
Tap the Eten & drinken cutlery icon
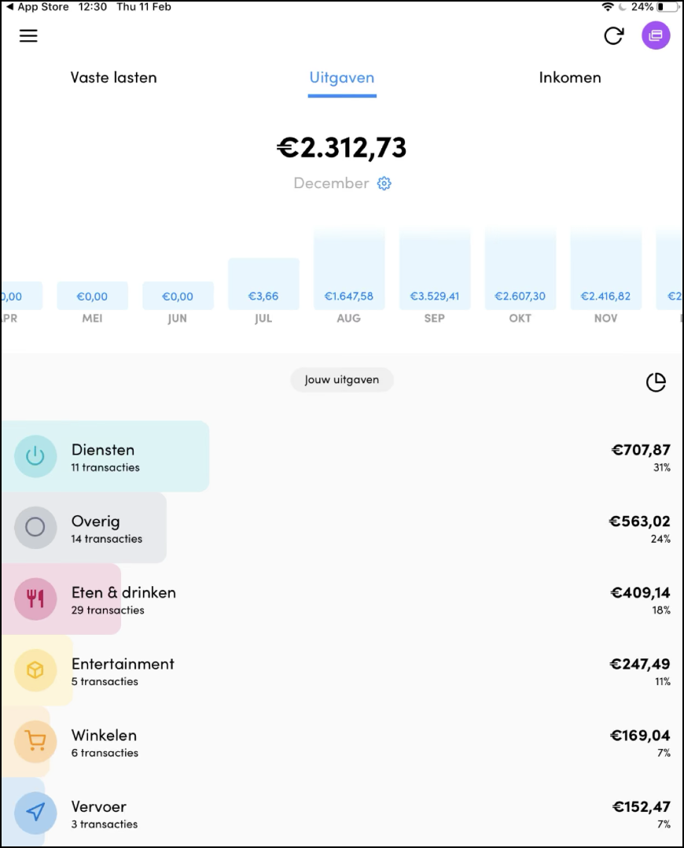pyautogui.click(x=35, y=599)
